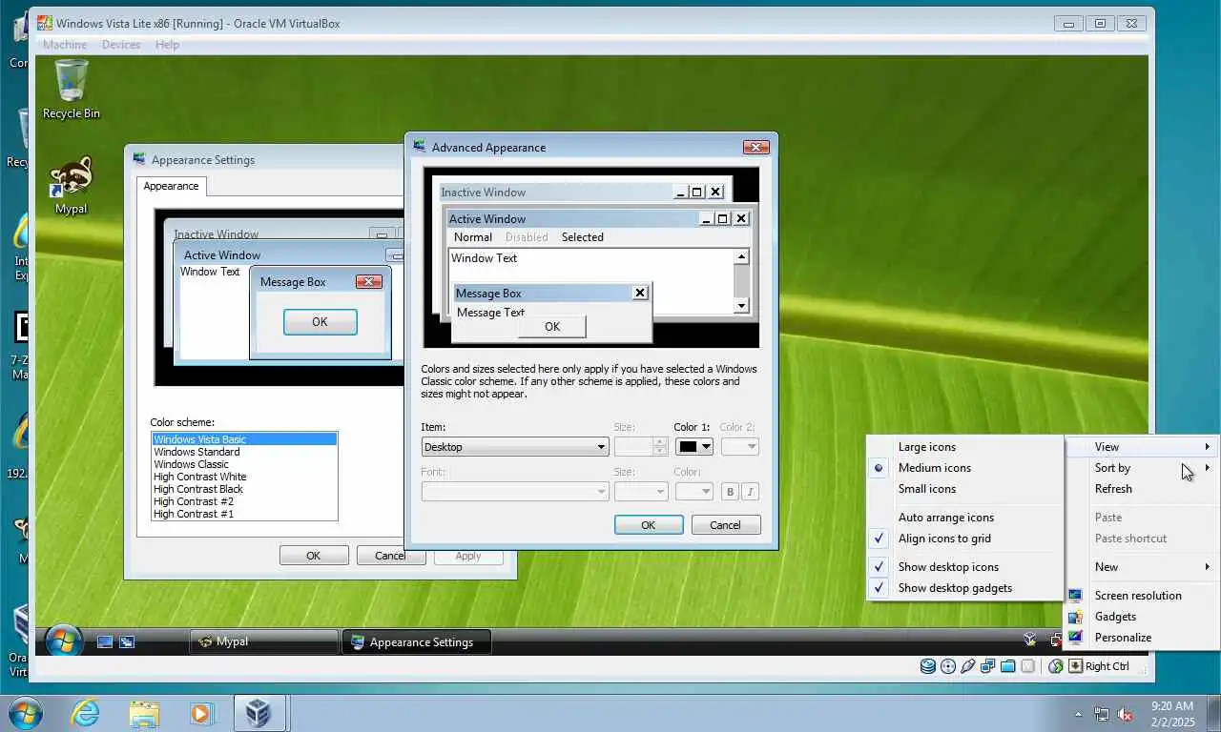Click the VirtualBox tray icon in the VM taskbar

point(1030,640)
